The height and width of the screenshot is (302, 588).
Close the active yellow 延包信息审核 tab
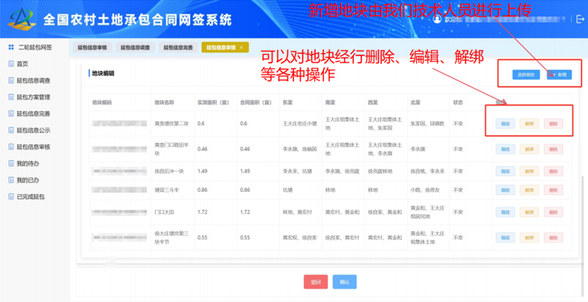pos(241,47)
